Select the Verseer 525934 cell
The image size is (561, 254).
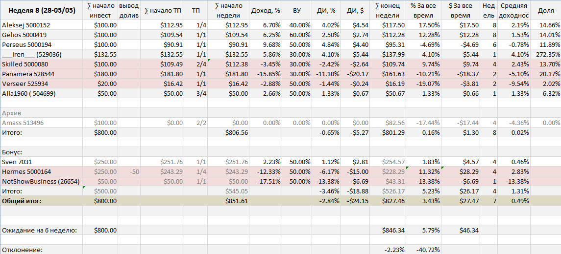coord(25,84)
